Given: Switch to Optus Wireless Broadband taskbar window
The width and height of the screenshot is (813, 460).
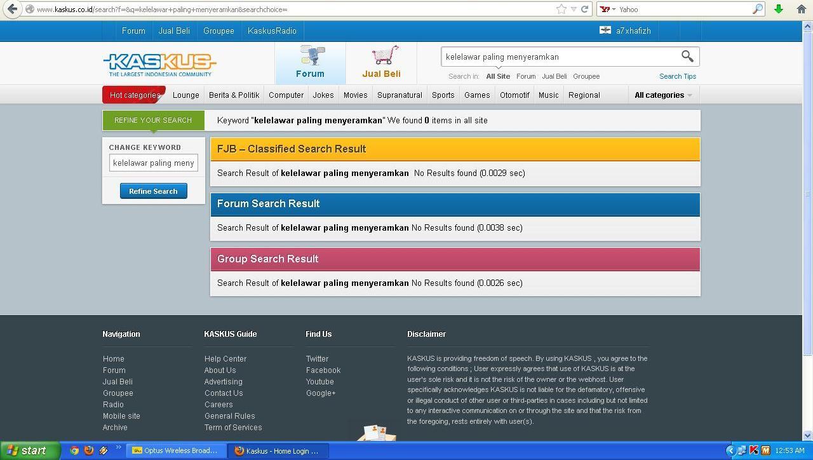Looking at the screenshot, I should tap(175, 450).
